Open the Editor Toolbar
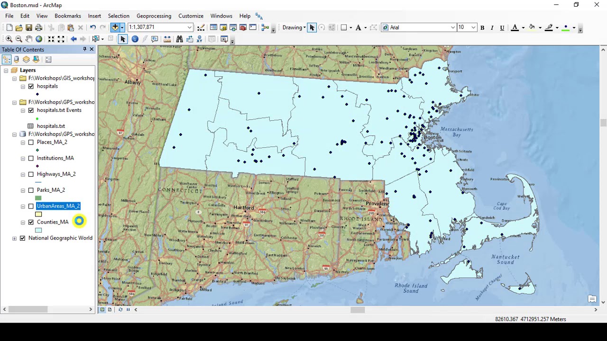Screen dimensions: 607x341 201,27
